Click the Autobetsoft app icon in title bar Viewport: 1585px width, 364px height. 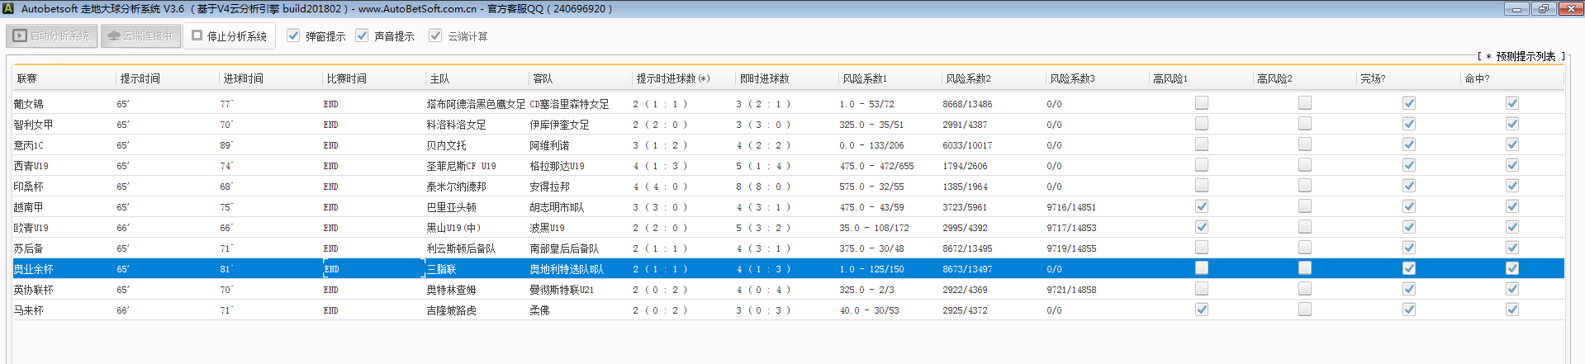8,9
